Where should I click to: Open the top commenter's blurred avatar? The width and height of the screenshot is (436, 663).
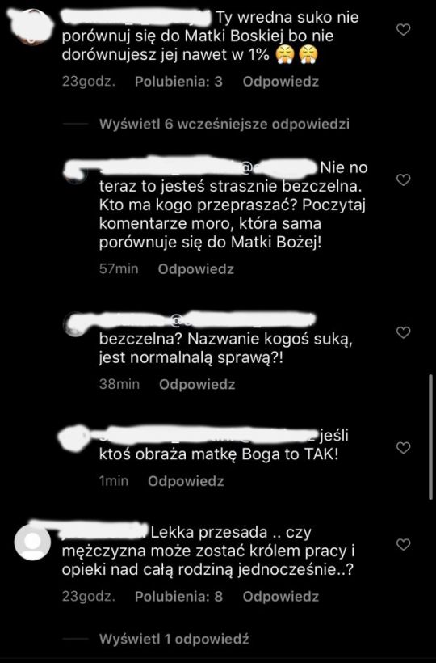coord(31,26)
